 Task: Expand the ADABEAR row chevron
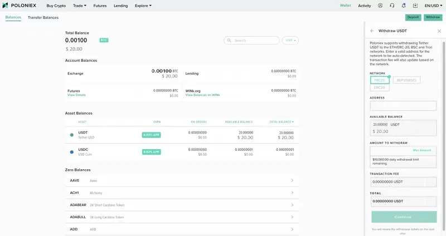(x=292, y=205)
